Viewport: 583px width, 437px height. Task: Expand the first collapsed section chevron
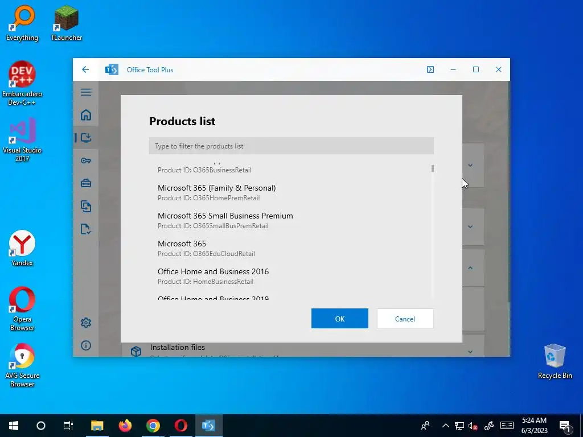470,166
